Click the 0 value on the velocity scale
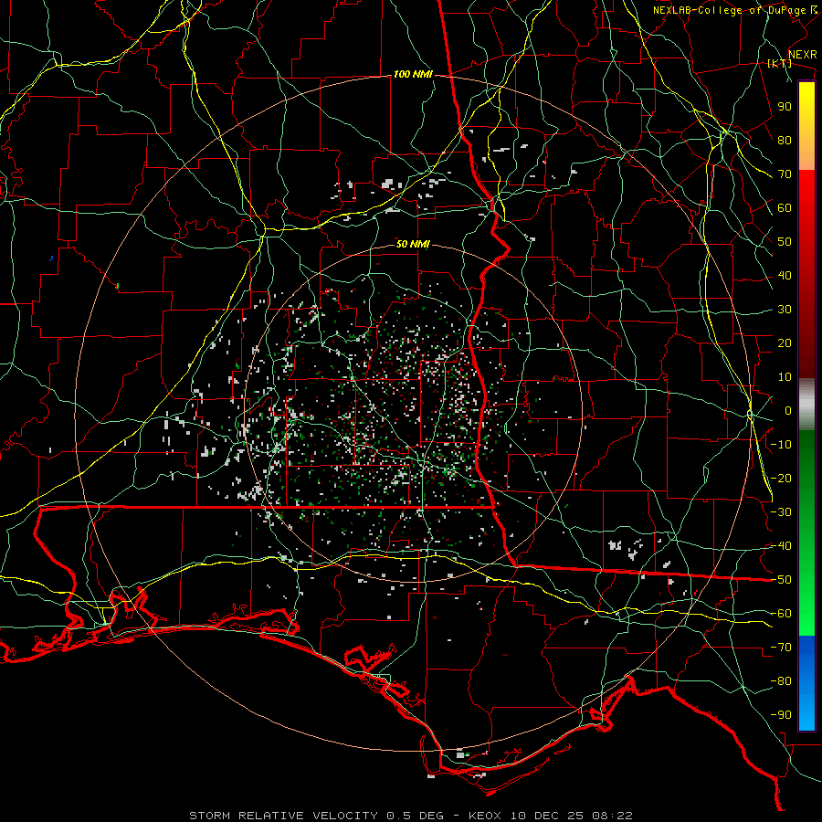This screenshot has height=822, width=822. (788, 410)
